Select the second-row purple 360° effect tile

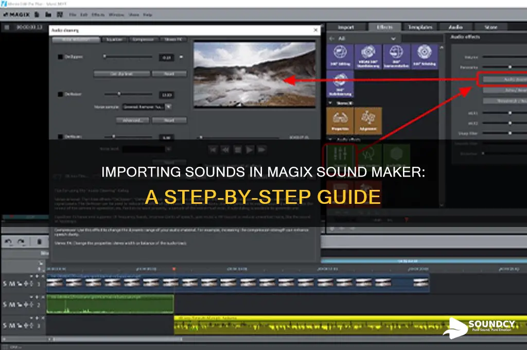(340, 84)
